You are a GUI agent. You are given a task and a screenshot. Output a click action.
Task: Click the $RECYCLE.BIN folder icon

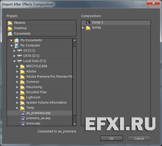(x=22, y=66)
